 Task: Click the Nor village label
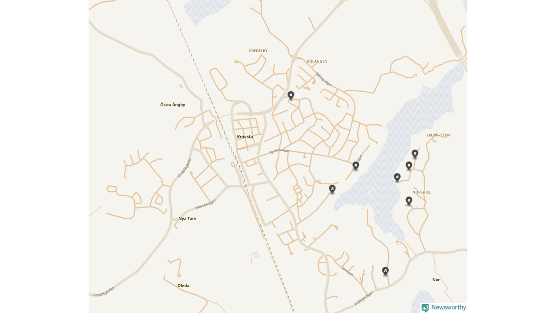pos(436,280)
